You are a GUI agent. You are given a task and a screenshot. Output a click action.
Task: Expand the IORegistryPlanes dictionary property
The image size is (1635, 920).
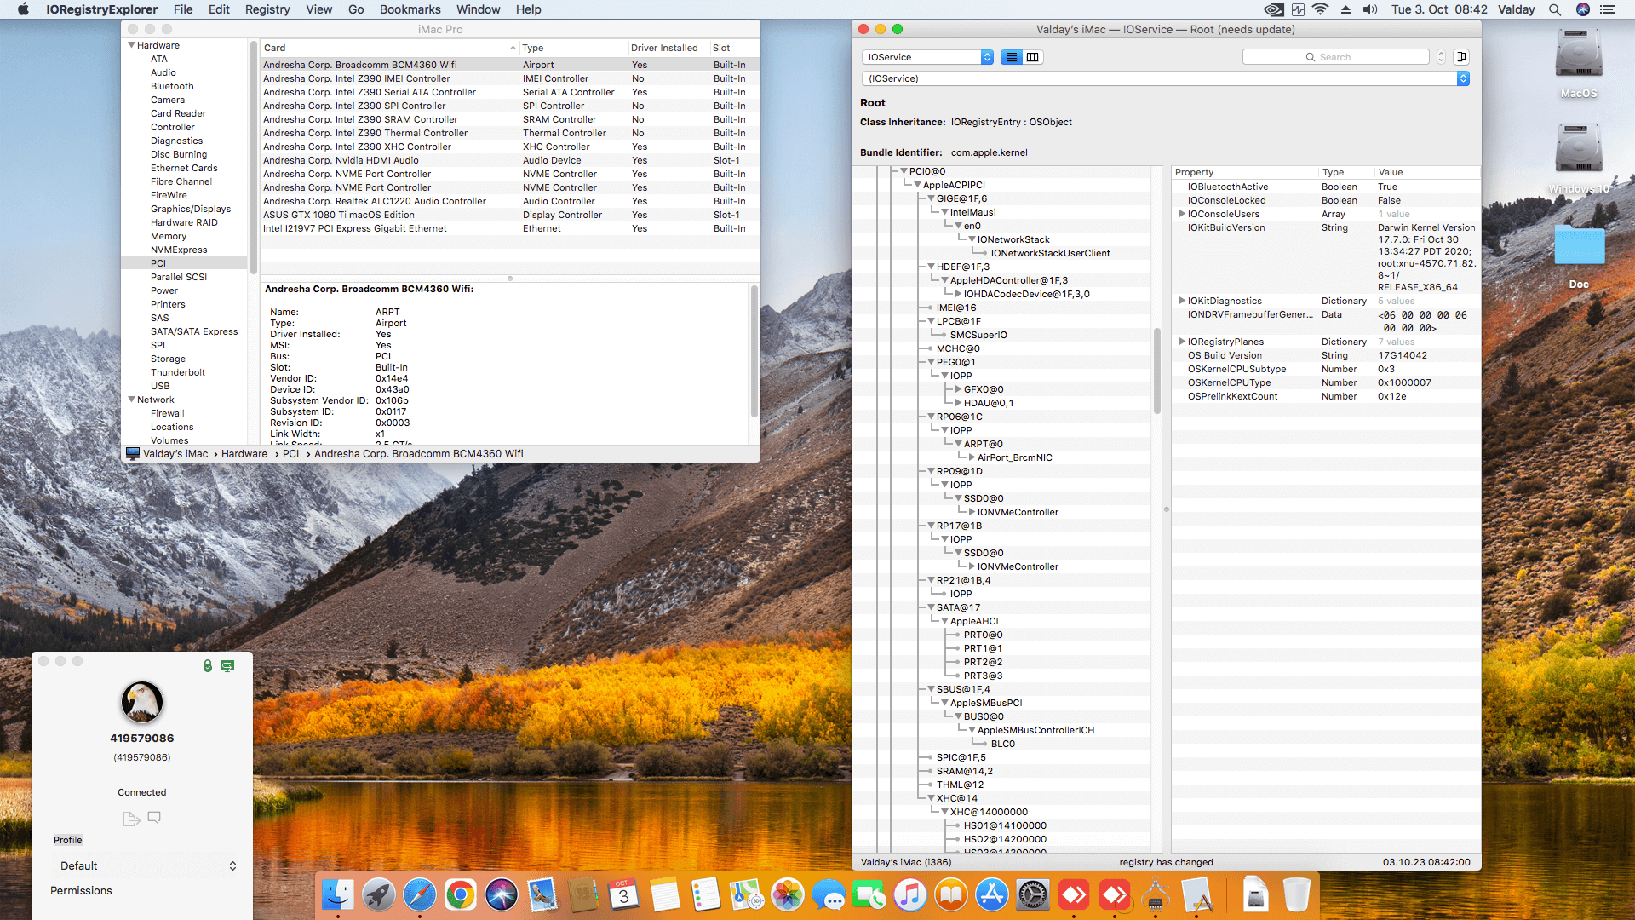pyautogui.click(x=1182, y=342)
